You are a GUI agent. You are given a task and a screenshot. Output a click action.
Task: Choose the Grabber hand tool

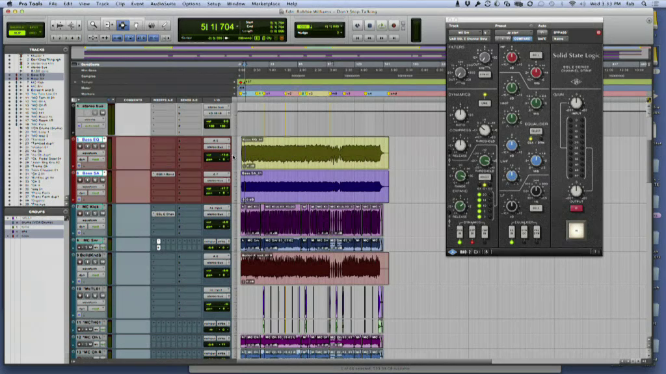pyautogui.click(x=137, y=25)
